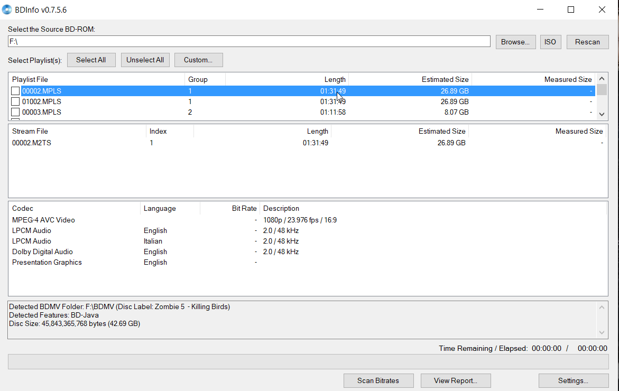Sort playlists by Playlist File header
This screenshot has height=391, width=619.
point(97,79)
